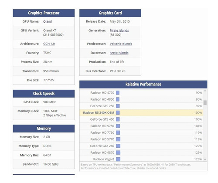
Task: Click the End-of-life production value
Action: pyautogui.click(x=117, y=62)
